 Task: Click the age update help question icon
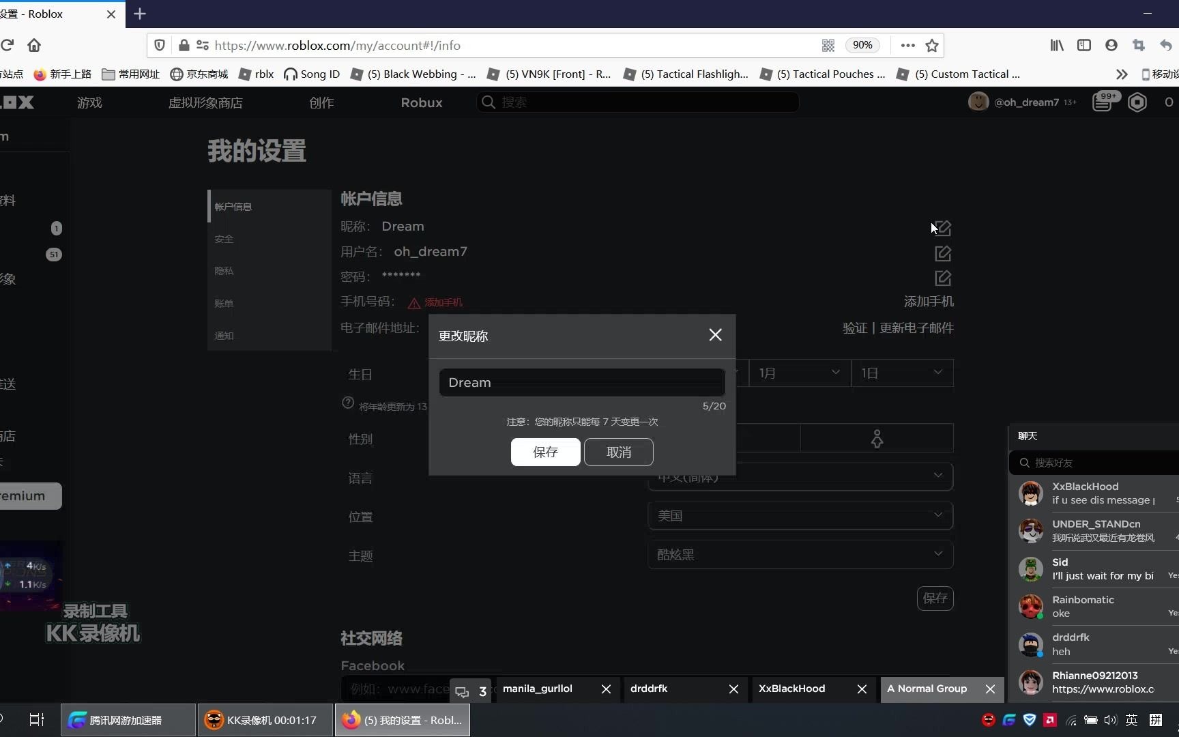(348, 403)
